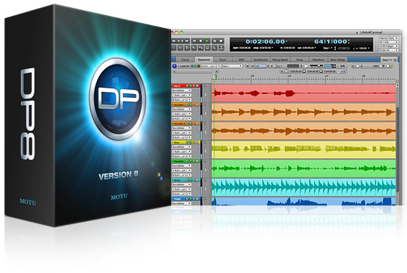Toggle green play-enable on Bass track
Screen dimensions: 407x273
pos(191,142)
